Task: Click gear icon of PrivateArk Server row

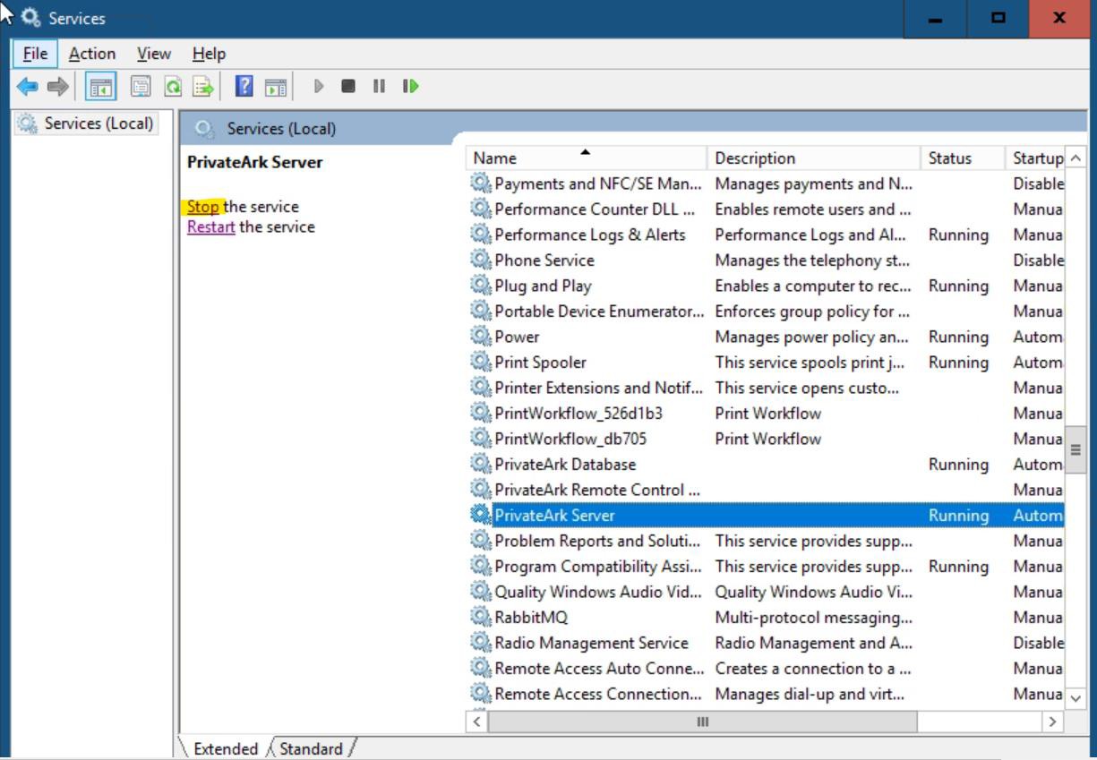Action: (x=481, y=515)
